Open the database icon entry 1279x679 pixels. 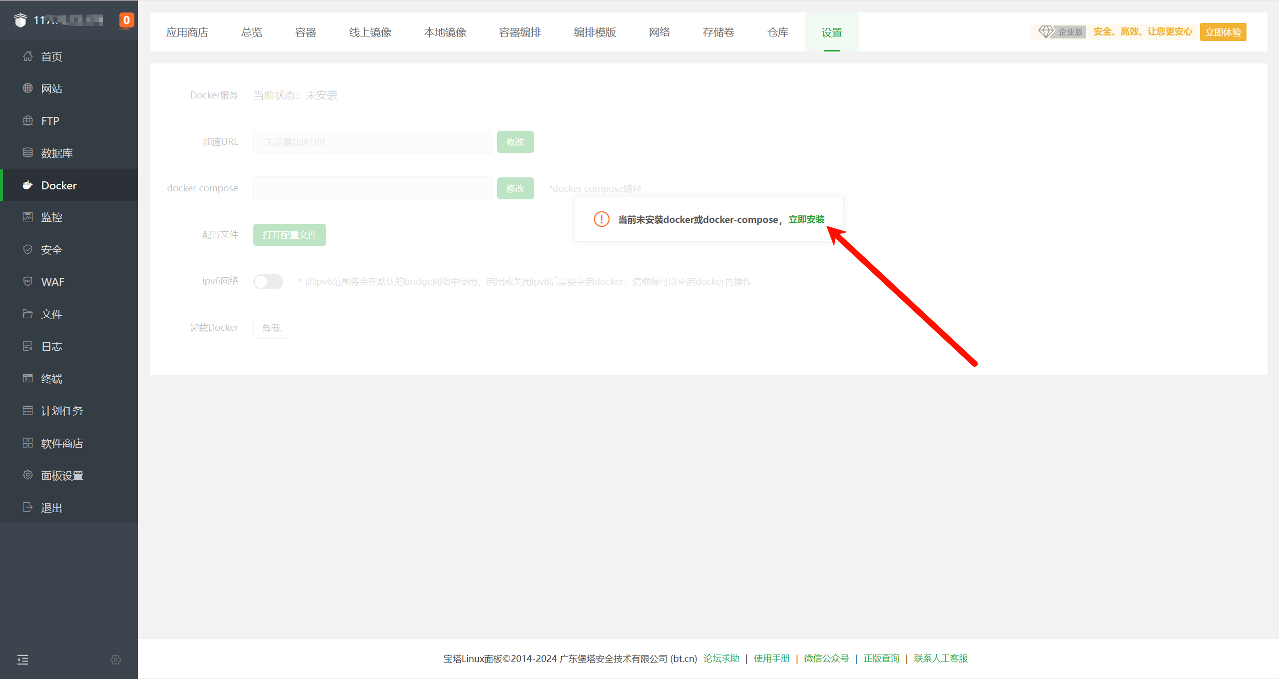tap(28, 153)
